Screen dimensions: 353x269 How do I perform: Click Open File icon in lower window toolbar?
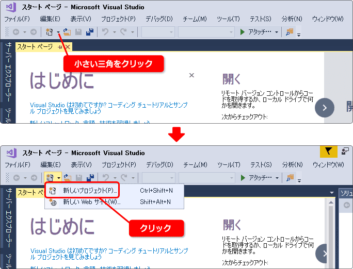68,178
